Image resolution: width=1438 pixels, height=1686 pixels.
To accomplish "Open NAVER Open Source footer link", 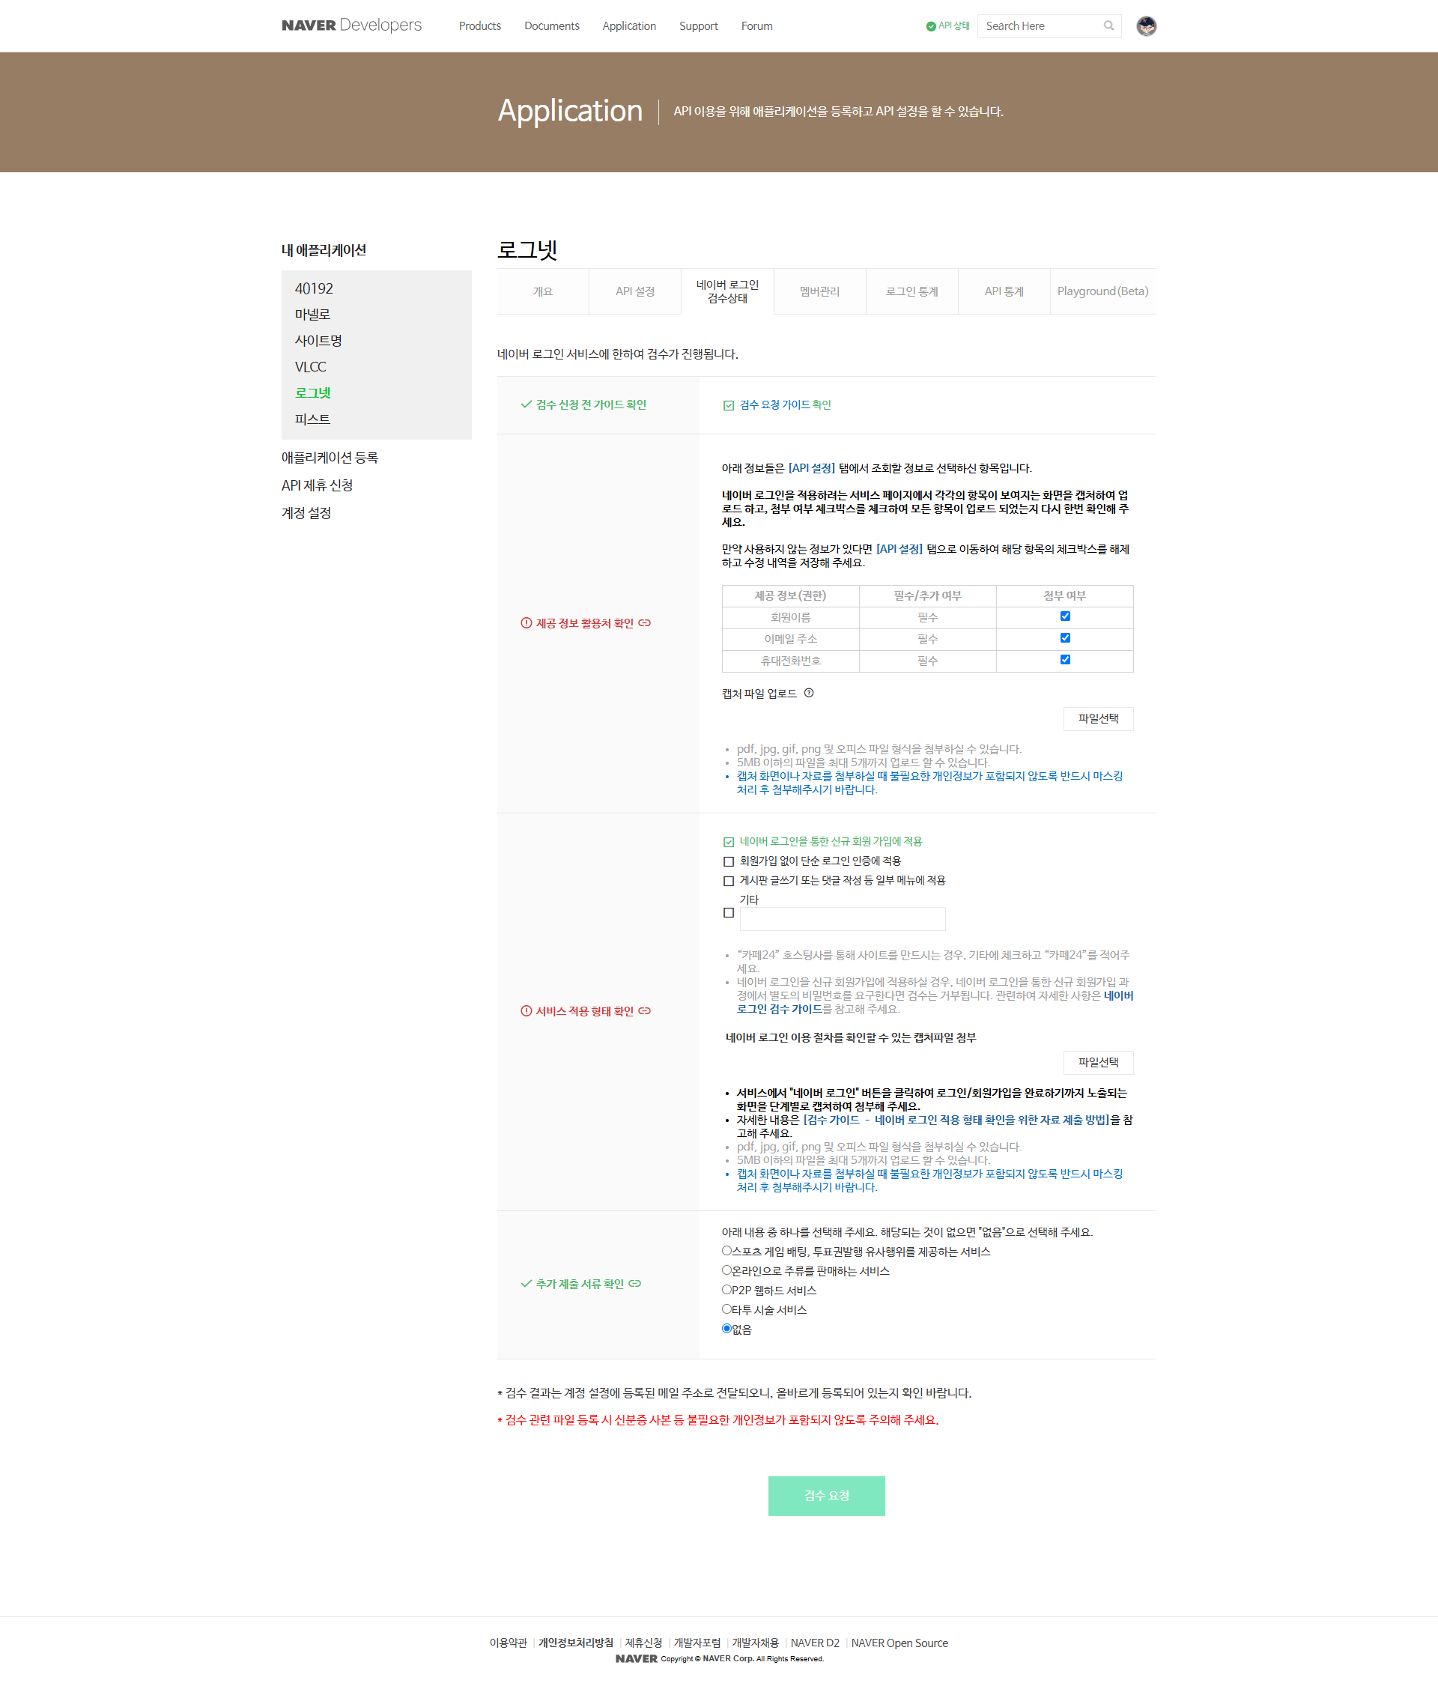I will tap(899, 1643).
